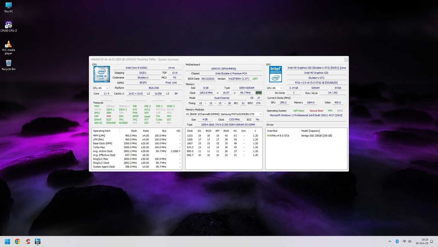Click the 'LENOVO 20FAS4NR0Q' motherboard field
This screenshot has width=438, height=247.
click(223, 68)
